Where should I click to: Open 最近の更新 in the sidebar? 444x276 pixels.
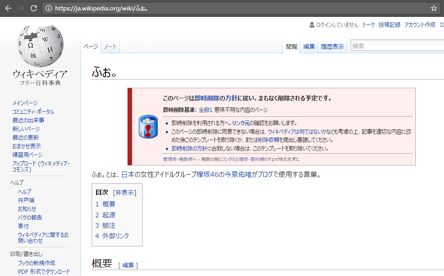click(26, 138)
